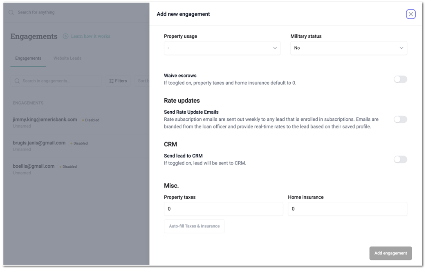Focus the Search for anything field
The image size is (426, 270).
tap(36, 12)
